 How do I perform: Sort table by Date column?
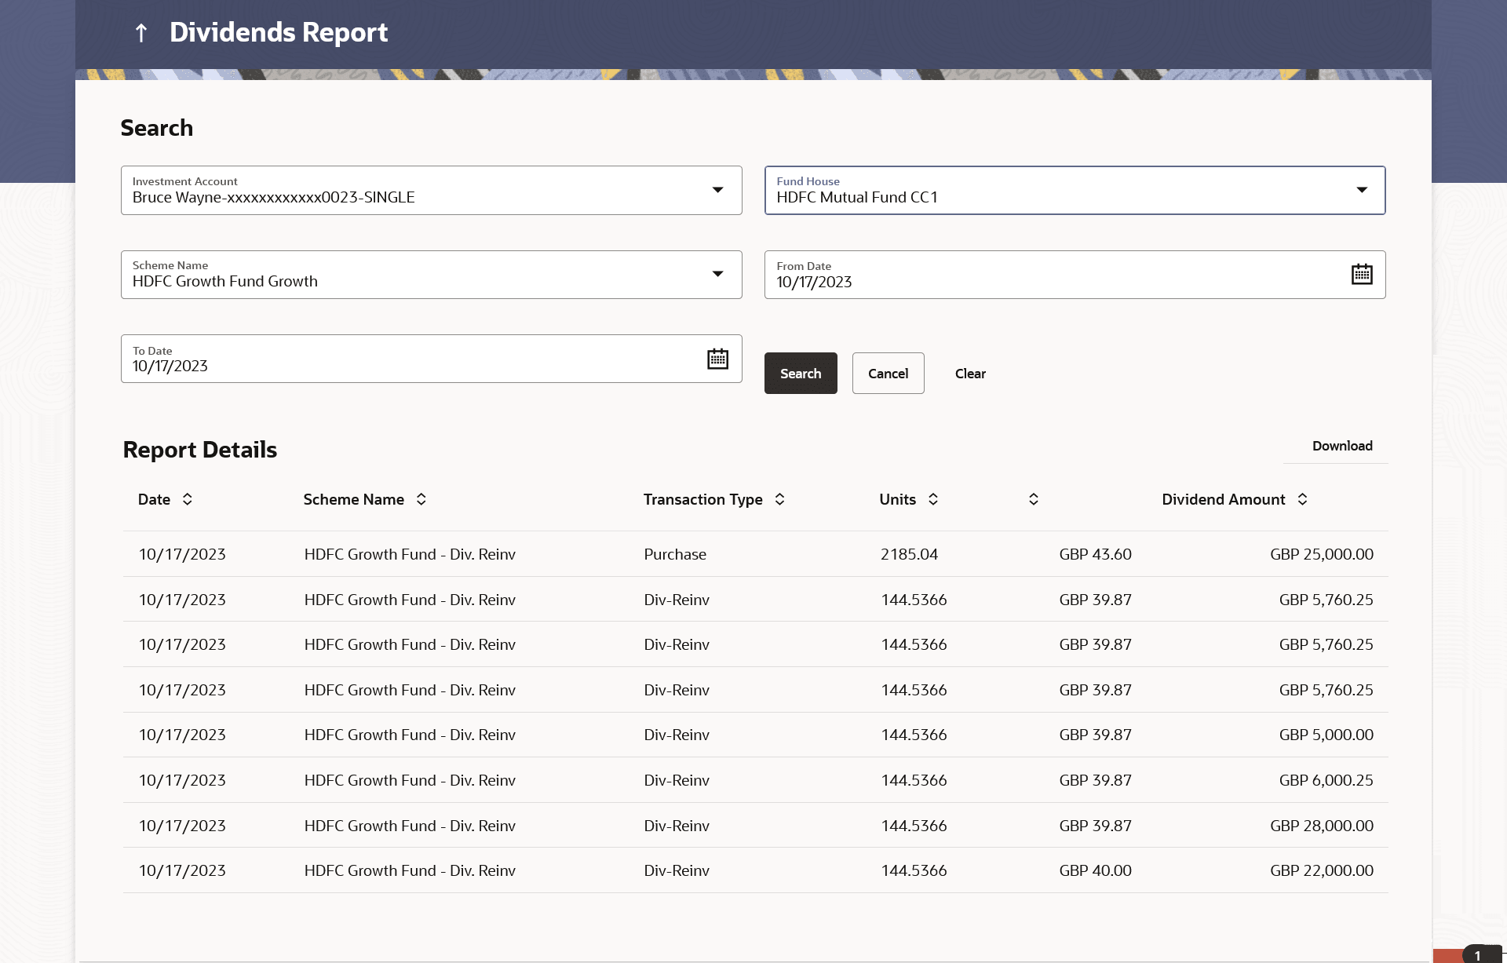187,500
